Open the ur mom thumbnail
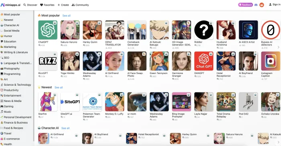Image resolution: width=281 pixels, height=146 pixels. 137,102
